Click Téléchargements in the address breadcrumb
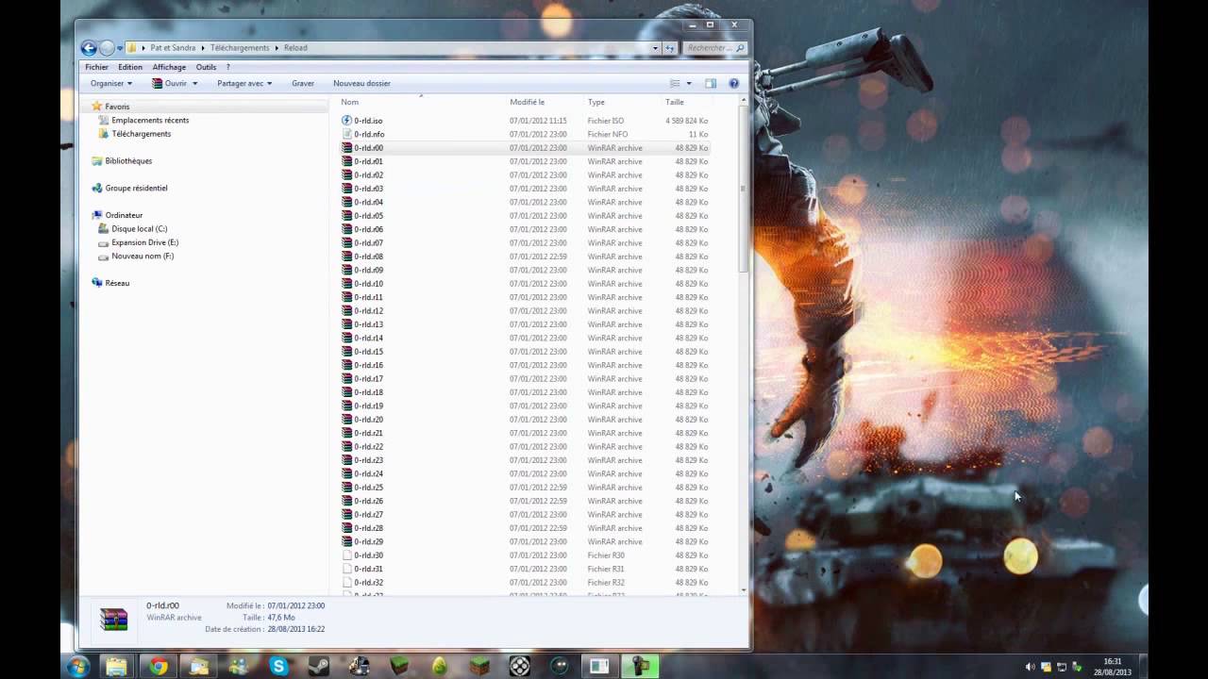Image resolution: width=1208 pixels, height=679 pixels. pyautogui.click(x=240, y=48)
